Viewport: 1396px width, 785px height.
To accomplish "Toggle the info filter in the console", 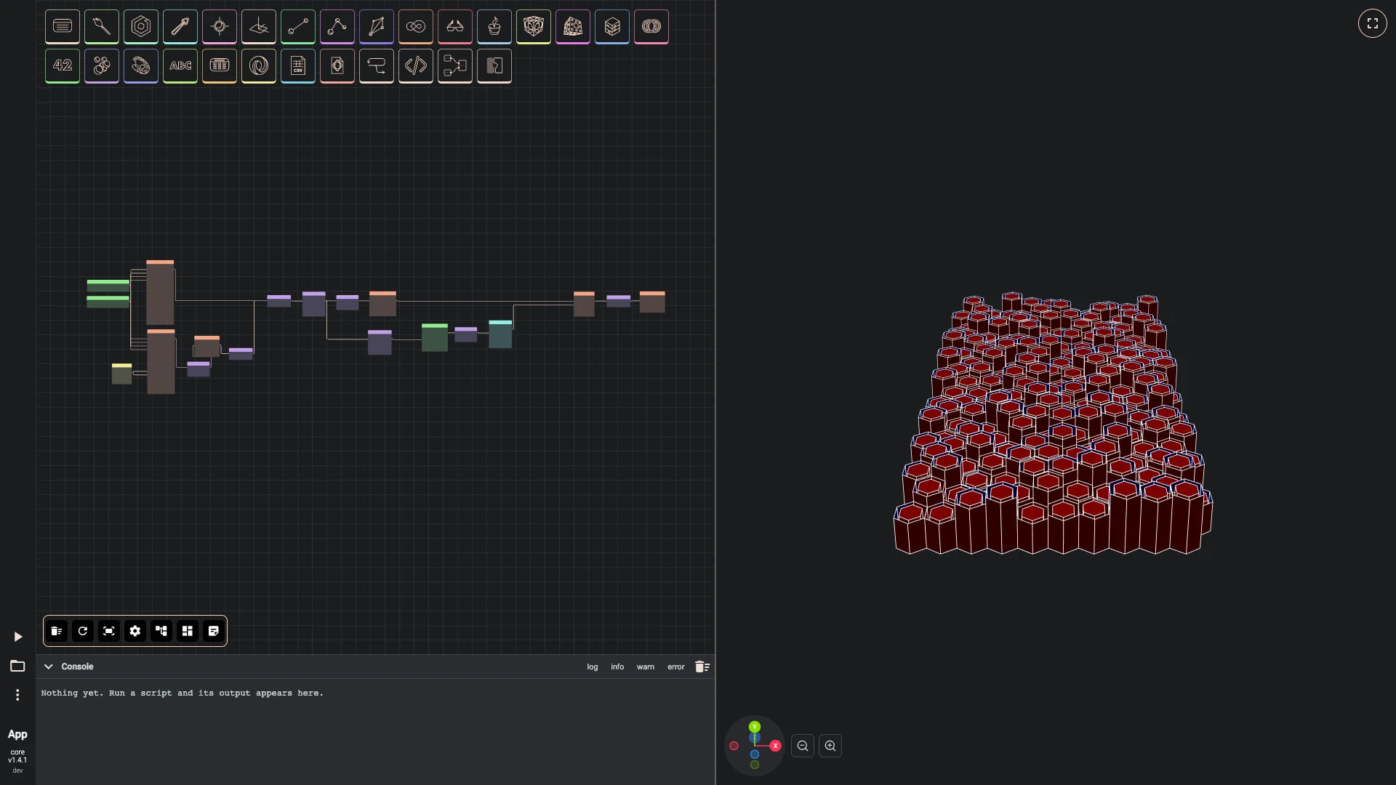I will 617,667.
